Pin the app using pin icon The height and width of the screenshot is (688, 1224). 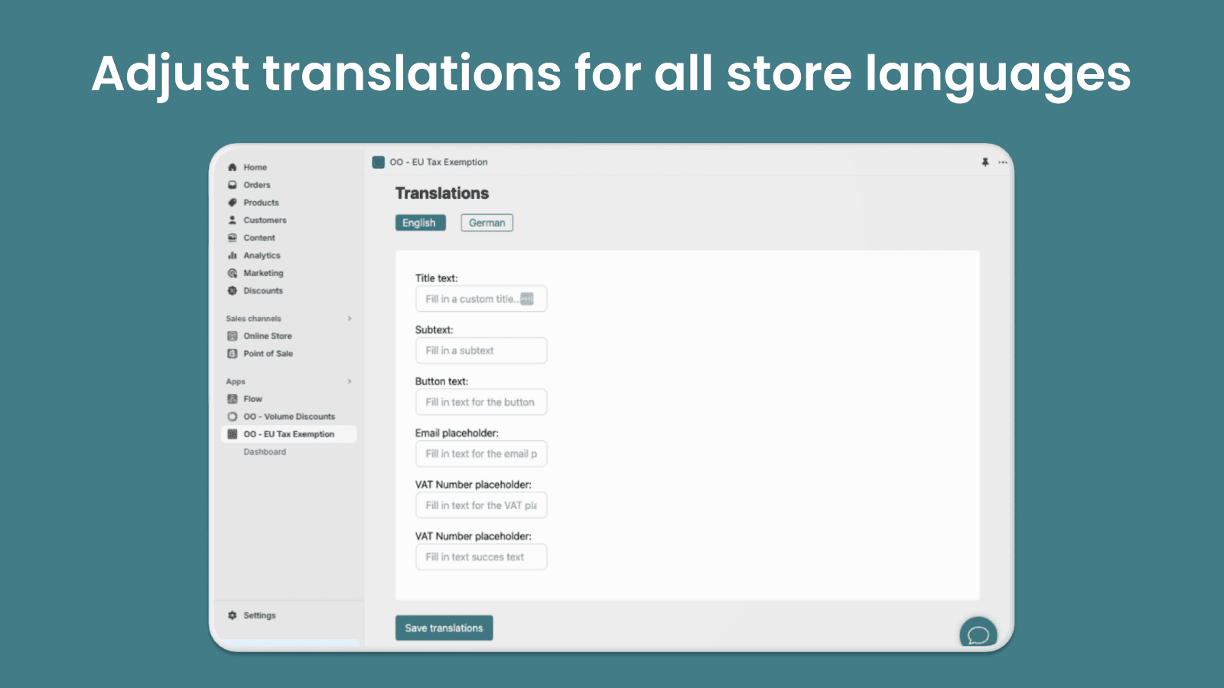click(985, 162)
